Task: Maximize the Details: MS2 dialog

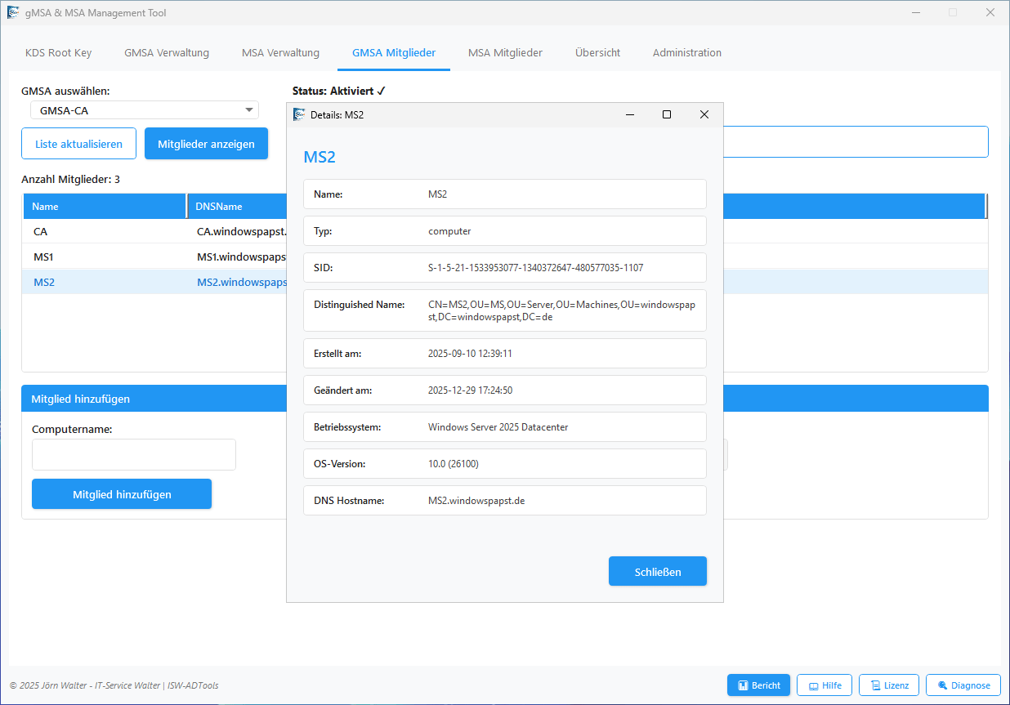Action: click(667, 115)
